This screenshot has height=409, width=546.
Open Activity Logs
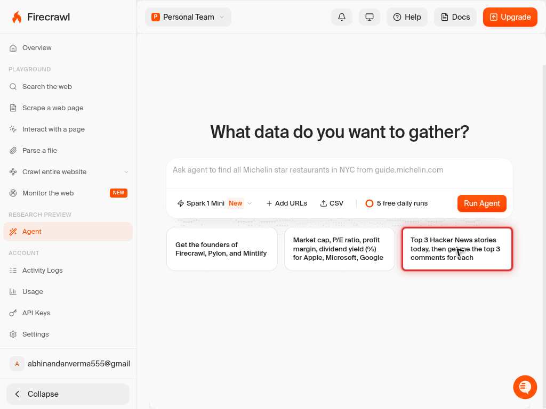coord(68,270)
